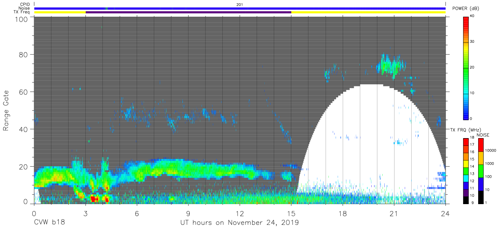The image size is (501, 231).
Task: Select the 60 tick on the Range Gate axis
Action: (23, 92)
